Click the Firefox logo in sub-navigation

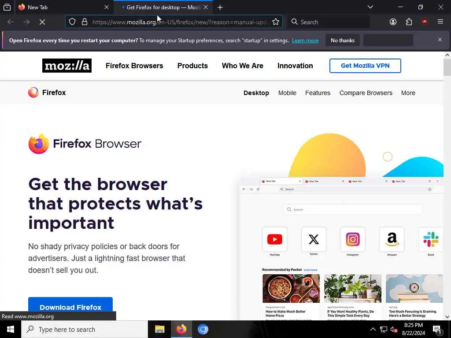click(x=47, y=92)
